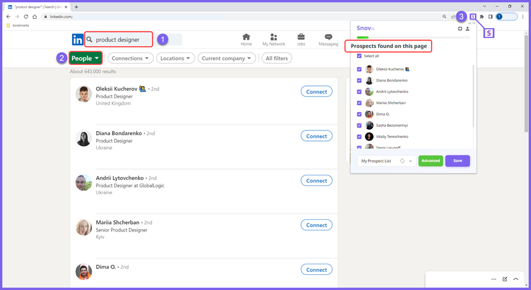This screenshot has height=290, width=531.
Task: Open the bookmarks folder in bookmarks bar
Action: (x=18, y=25)
